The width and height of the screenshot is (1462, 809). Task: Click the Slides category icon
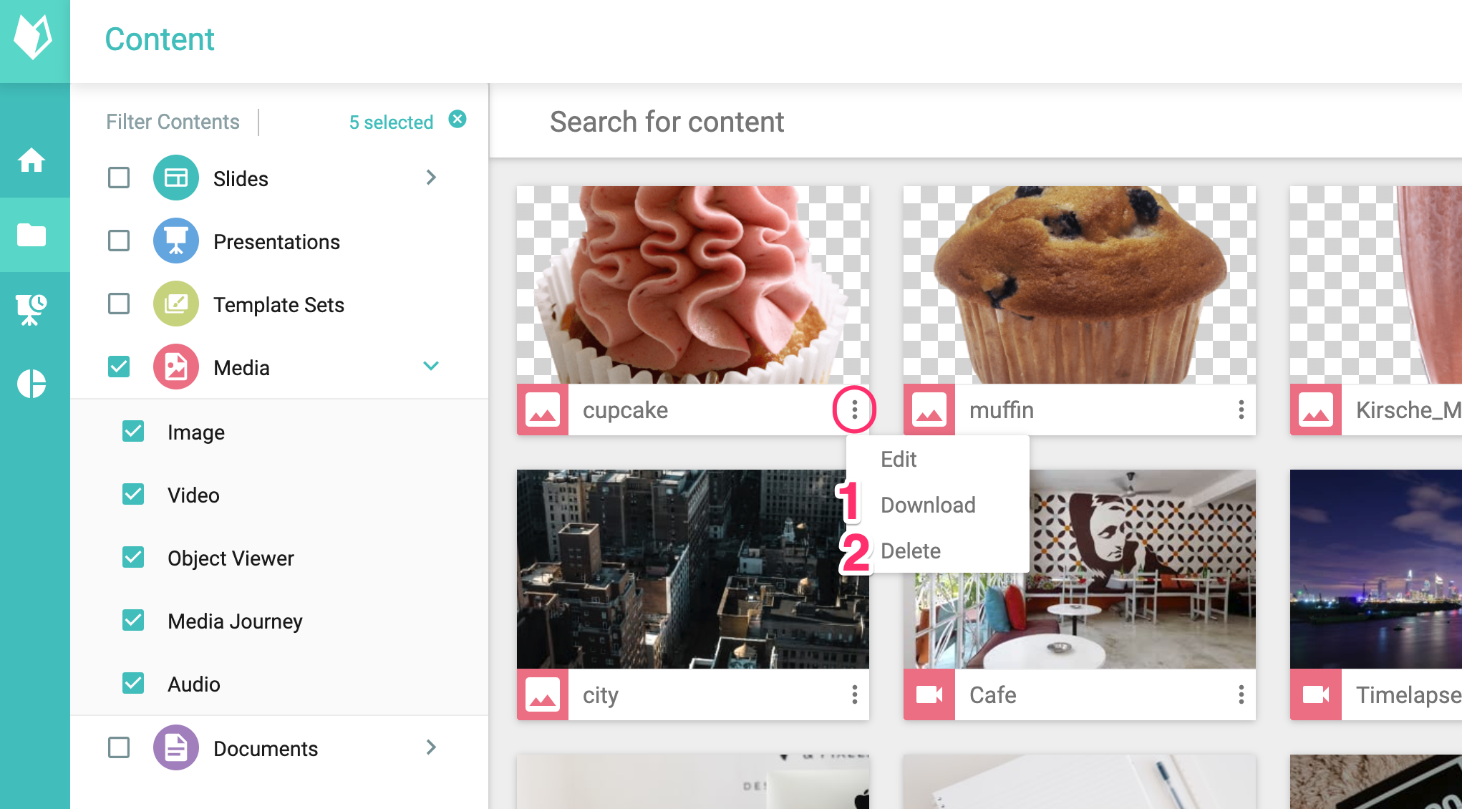click(176, 178)
